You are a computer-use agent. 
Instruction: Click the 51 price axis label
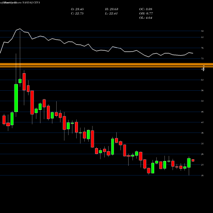(x=202, y=101)
